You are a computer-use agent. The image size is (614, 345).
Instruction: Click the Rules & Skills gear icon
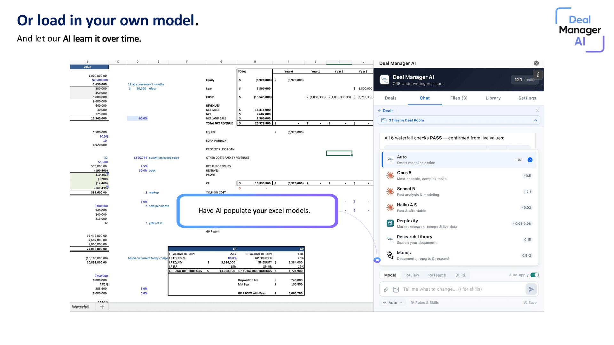click(x=412, y=303)
